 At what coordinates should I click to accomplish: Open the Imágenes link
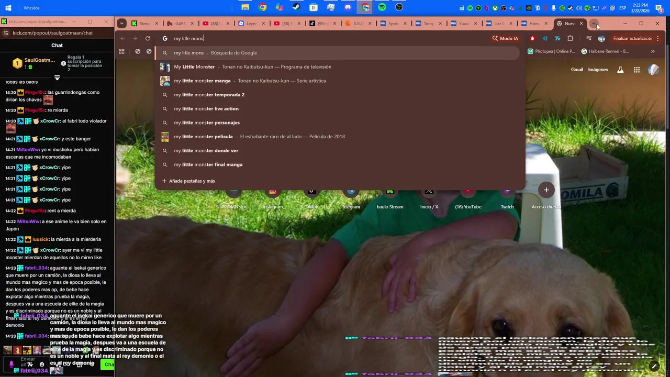tap(598, 70)
